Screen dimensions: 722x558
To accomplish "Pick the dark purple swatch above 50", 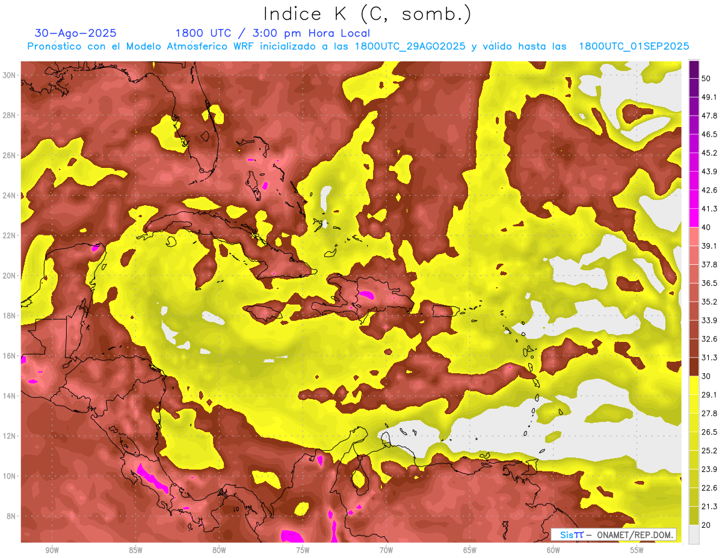I will coord(694,70).
